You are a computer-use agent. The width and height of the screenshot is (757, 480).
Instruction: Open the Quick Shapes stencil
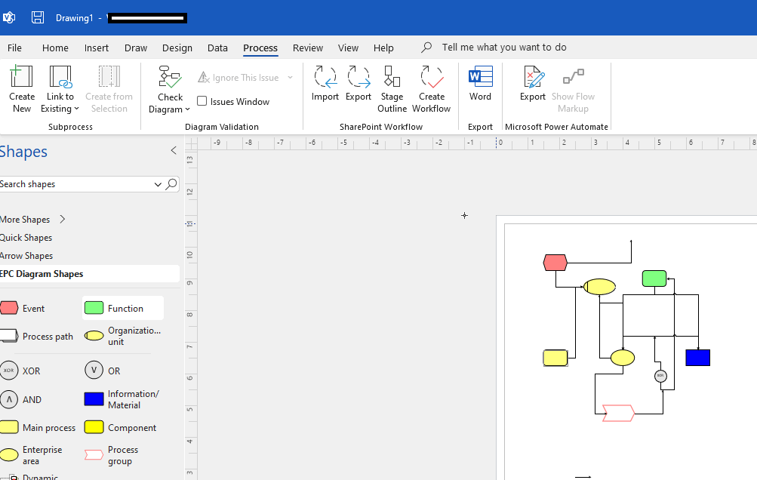pos(26,238)
